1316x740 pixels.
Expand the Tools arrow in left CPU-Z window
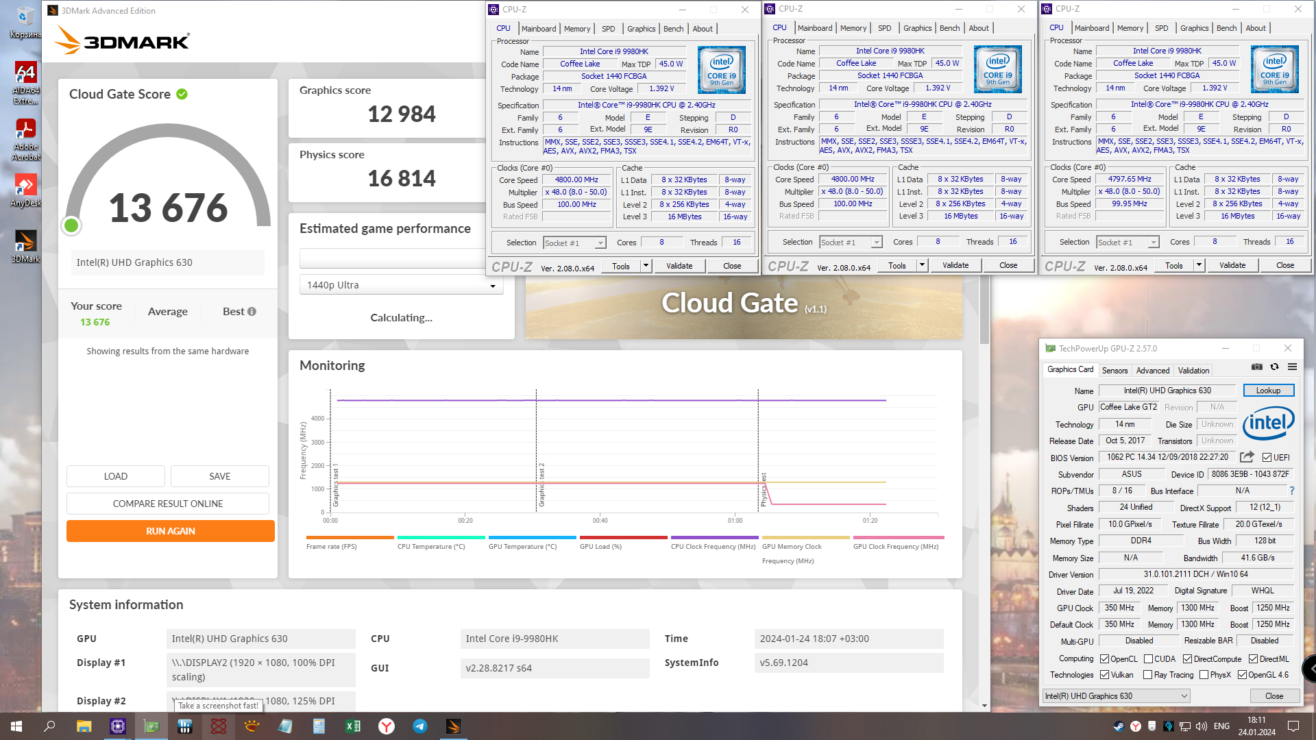tap(646, 266)
